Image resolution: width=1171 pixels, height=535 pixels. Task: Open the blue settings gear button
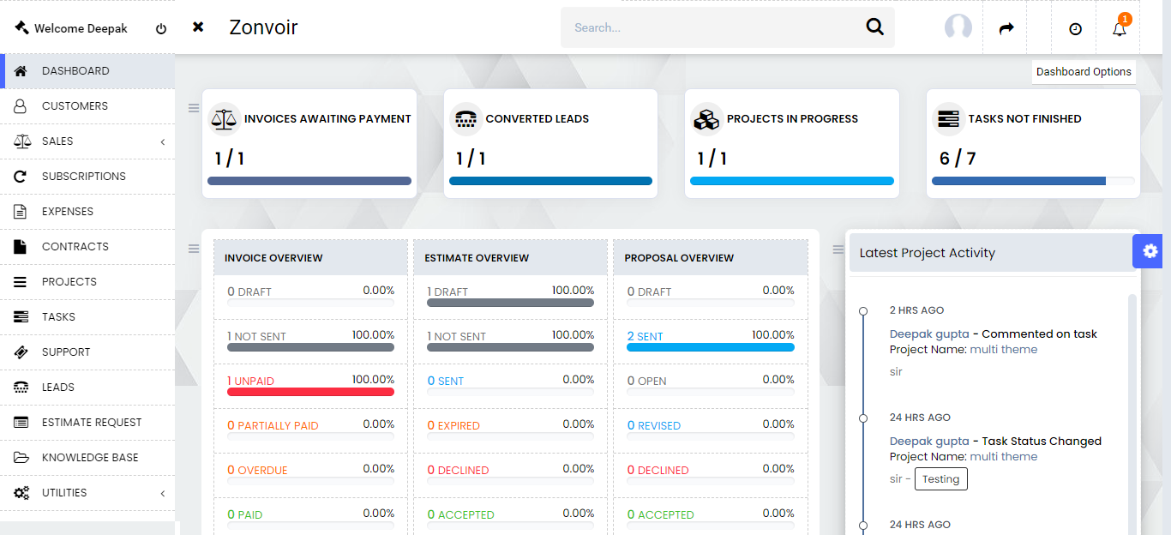tap(1150, 251)
